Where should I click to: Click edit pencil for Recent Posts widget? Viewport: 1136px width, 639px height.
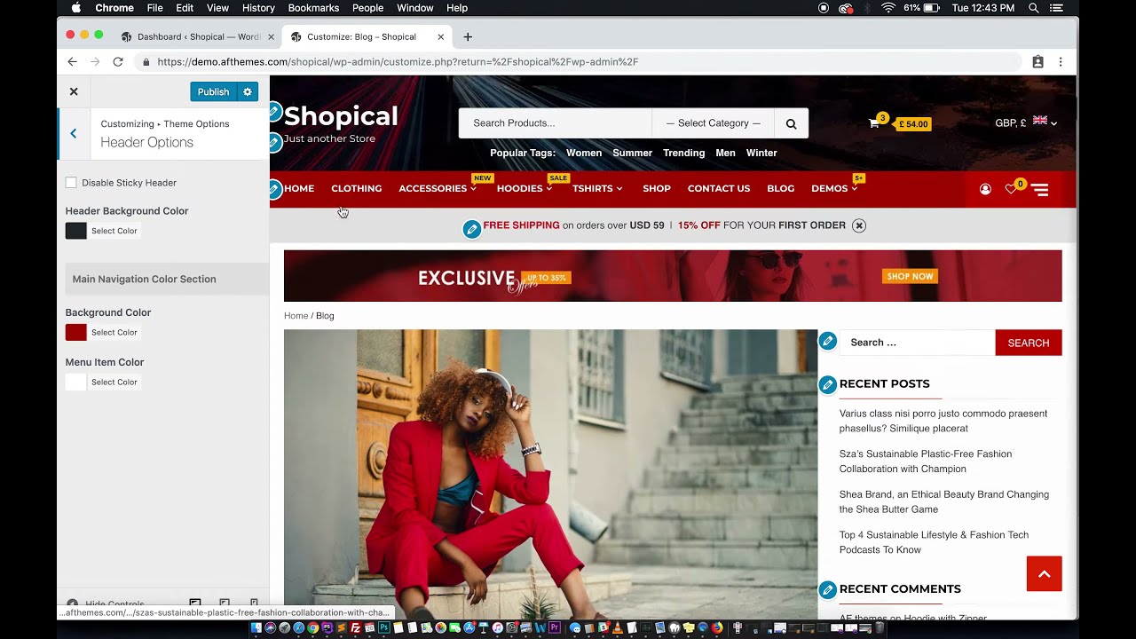[x=828, y=384]
